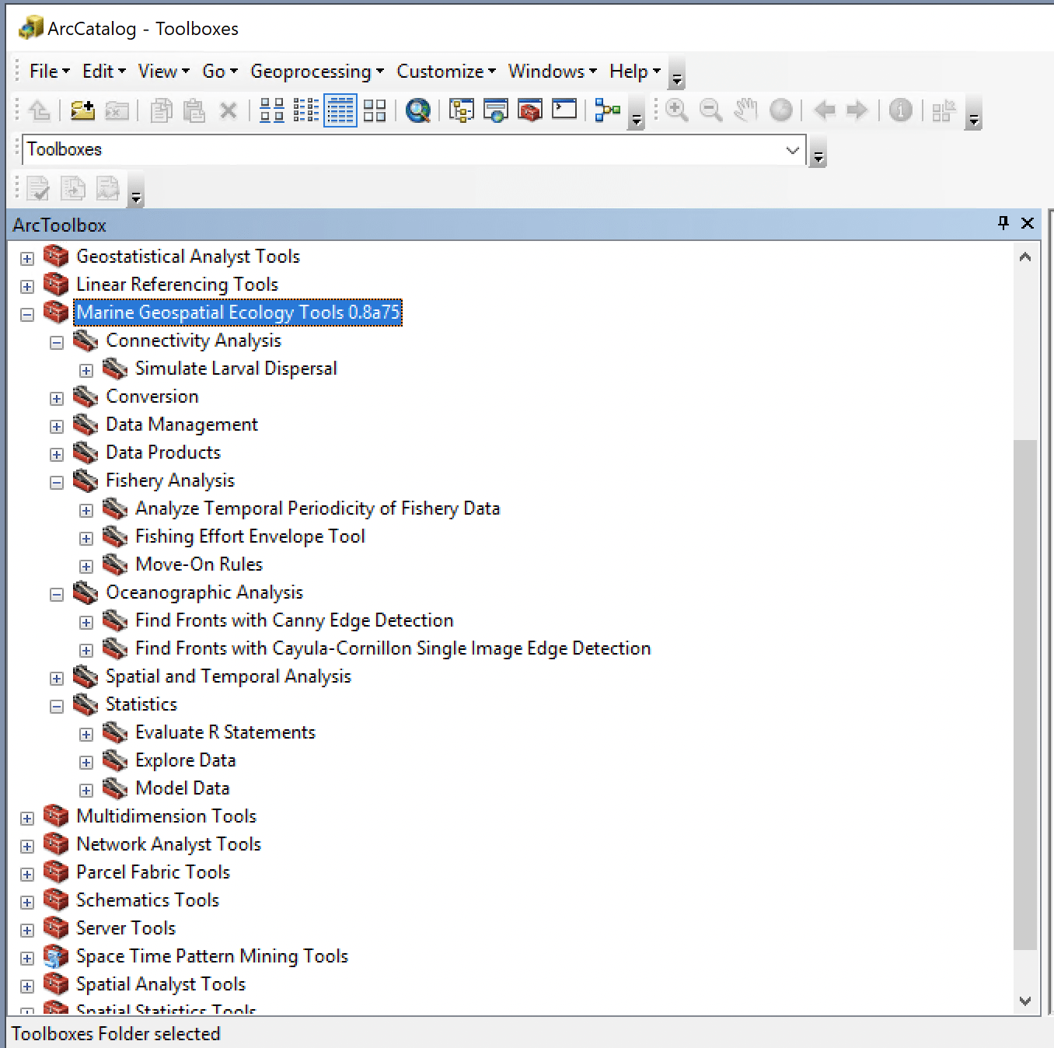Viewport: 1054px width, 1048px height.
Task: Toggle the ArcToolbox window icon
Action: [x=530, y=110]
